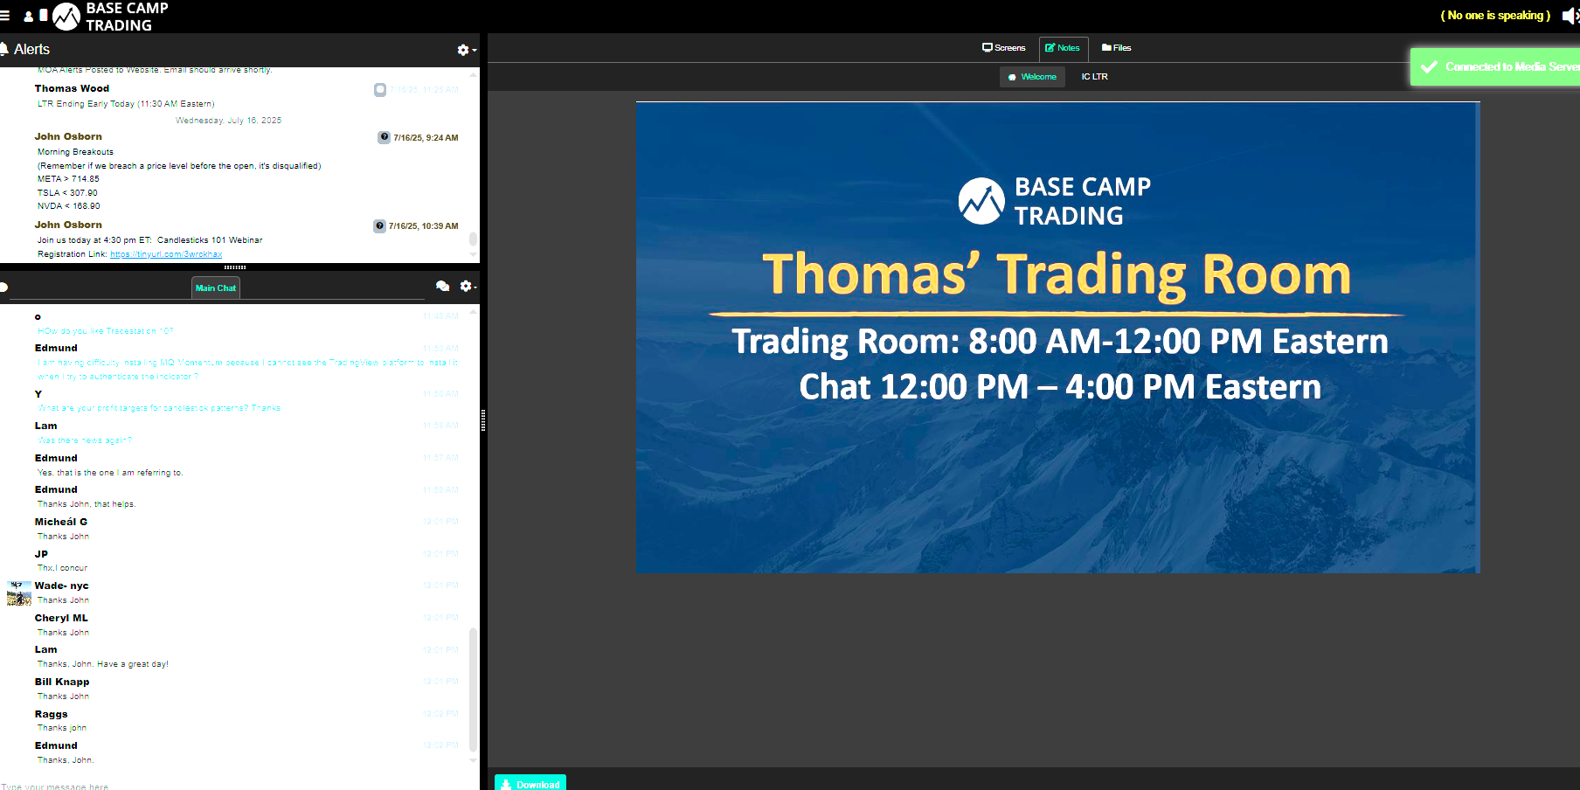The image size is (1580, 790).
Task: Toggle the speaker mute icon in the header
Action: 1570,16
